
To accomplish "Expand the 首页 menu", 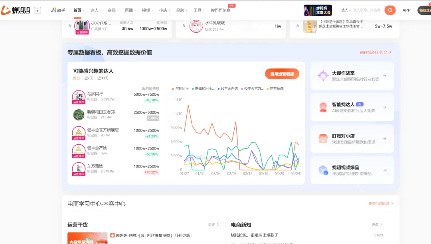I will coord(79,10).
